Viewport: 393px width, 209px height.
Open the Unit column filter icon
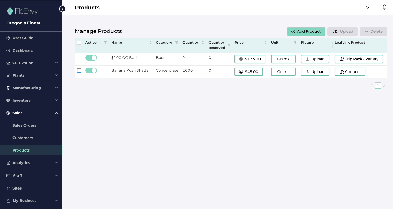point(295,42)
